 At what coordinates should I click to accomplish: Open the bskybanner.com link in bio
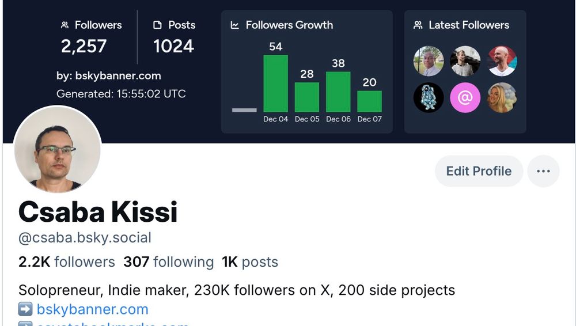click(92, 309)
